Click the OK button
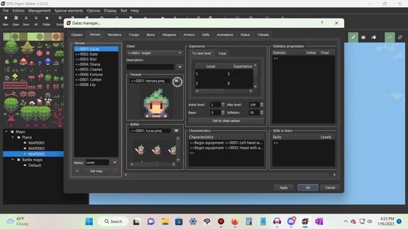Screen dimensions: 408x229 308,188
